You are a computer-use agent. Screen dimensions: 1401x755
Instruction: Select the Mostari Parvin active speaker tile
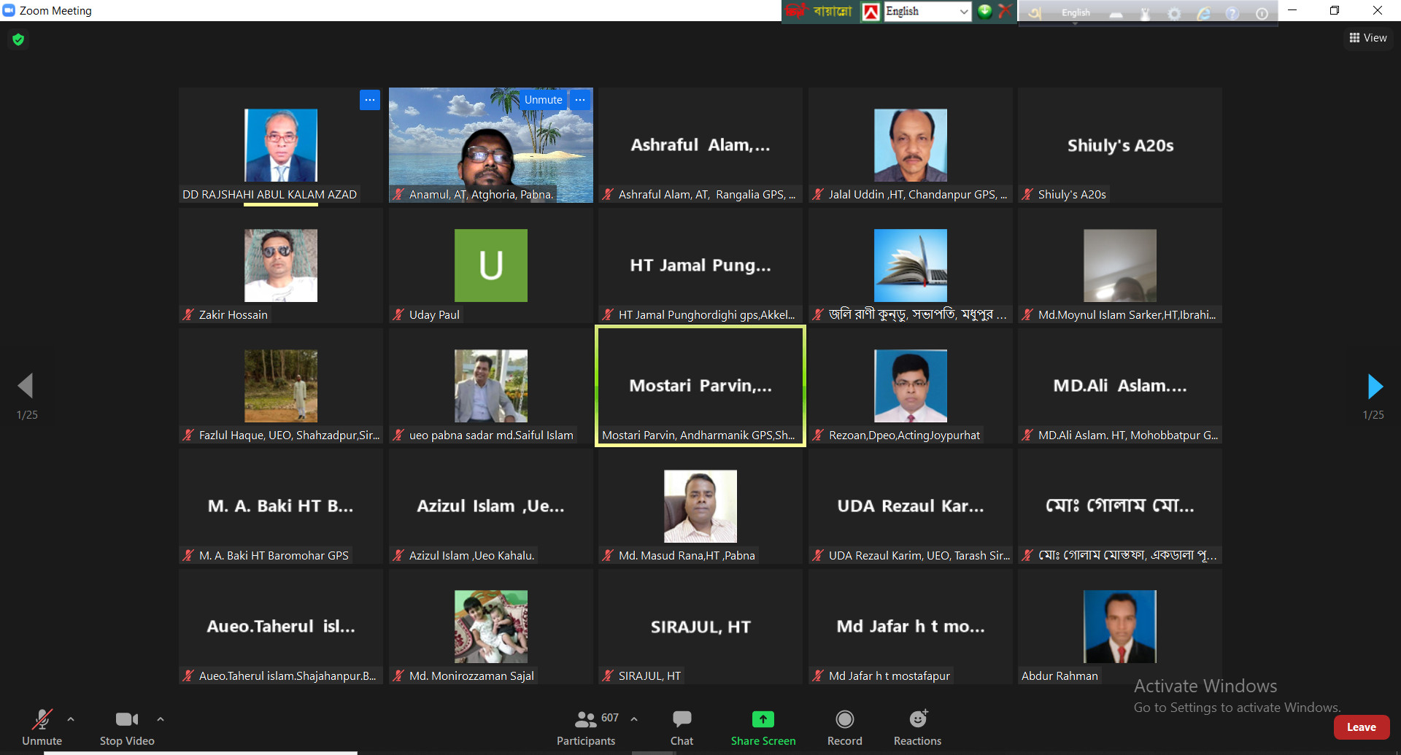[x=700, y=386]
